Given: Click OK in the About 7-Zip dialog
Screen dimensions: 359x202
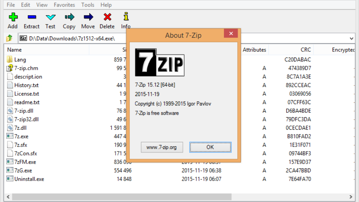Looking at the screenshot, I should 210,147.
